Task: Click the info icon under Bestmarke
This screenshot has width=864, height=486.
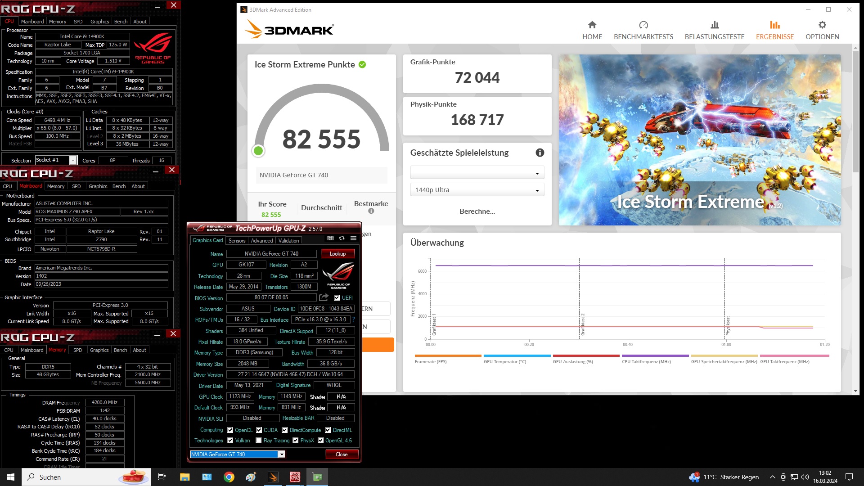Action: (x=371, y=211)
